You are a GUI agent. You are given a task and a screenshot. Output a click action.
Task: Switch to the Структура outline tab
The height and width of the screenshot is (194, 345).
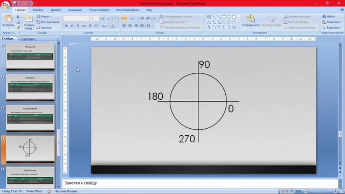27,38
